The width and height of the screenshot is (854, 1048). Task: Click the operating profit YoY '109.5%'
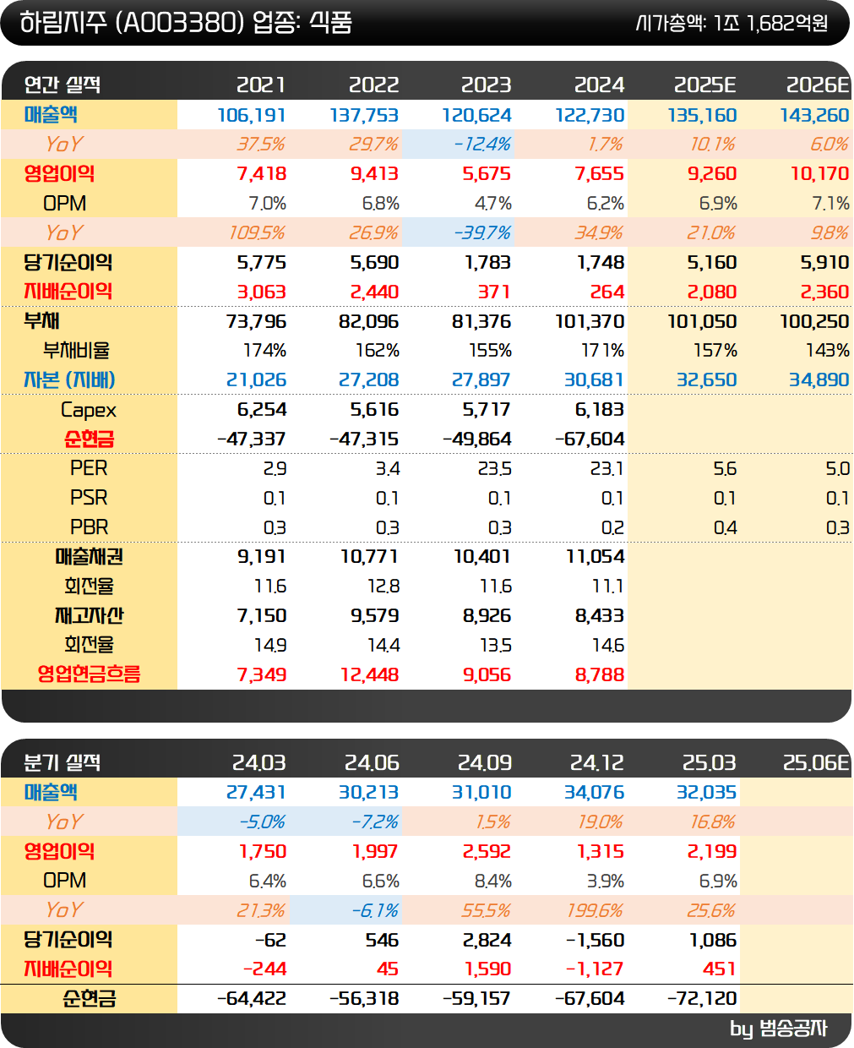(258, 233)
